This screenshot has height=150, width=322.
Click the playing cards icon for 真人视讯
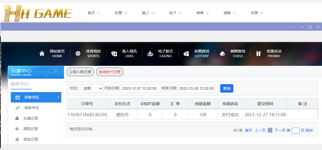pos(114,53)
